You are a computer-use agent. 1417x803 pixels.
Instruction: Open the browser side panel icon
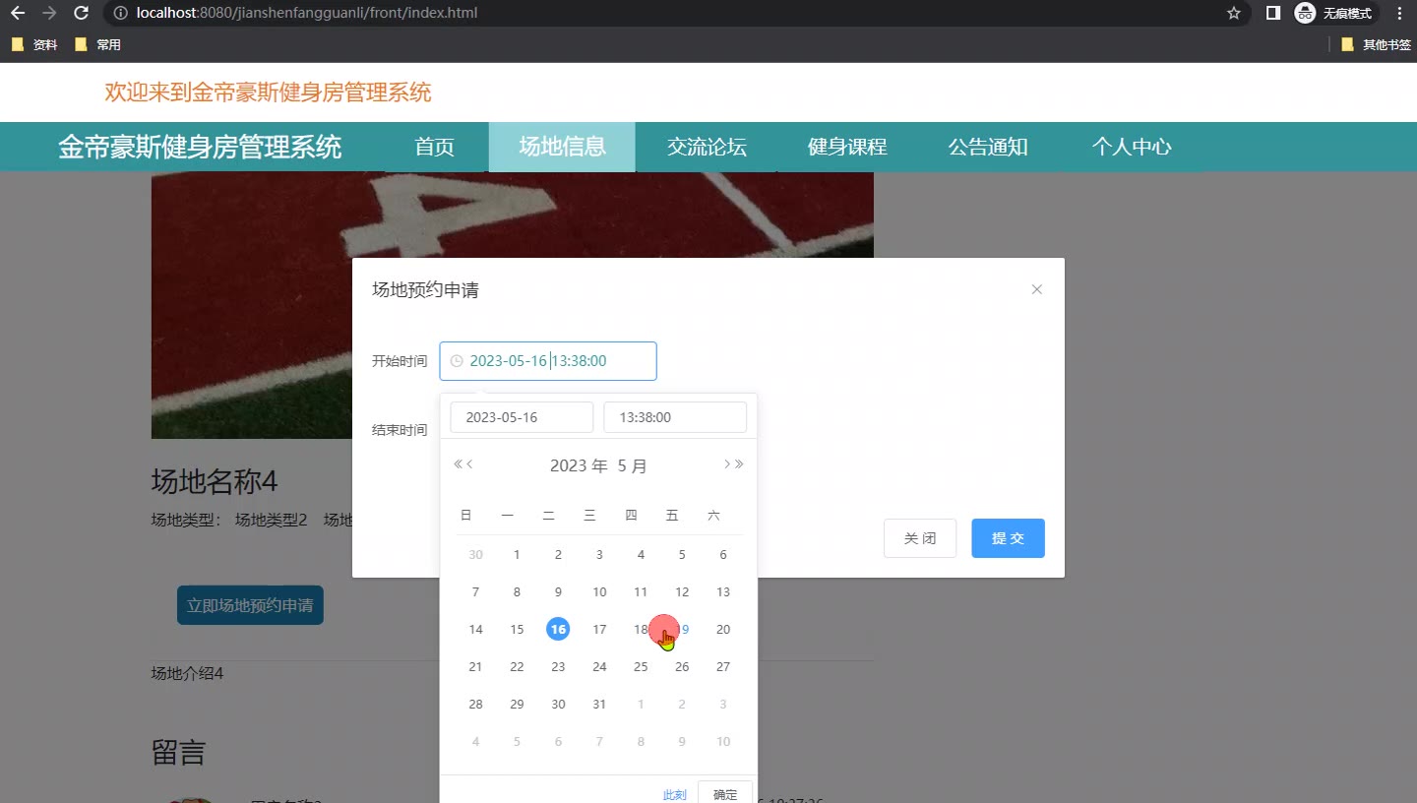point(1272,13)
